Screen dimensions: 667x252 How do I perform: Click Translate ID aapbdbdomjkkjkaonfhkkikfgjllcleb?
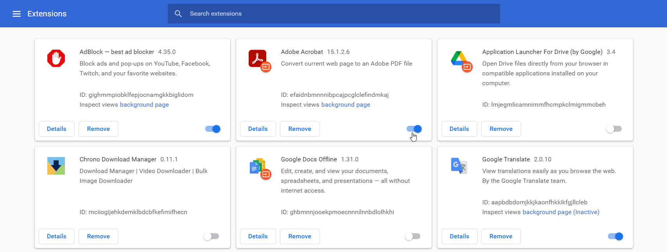(535, 202)
